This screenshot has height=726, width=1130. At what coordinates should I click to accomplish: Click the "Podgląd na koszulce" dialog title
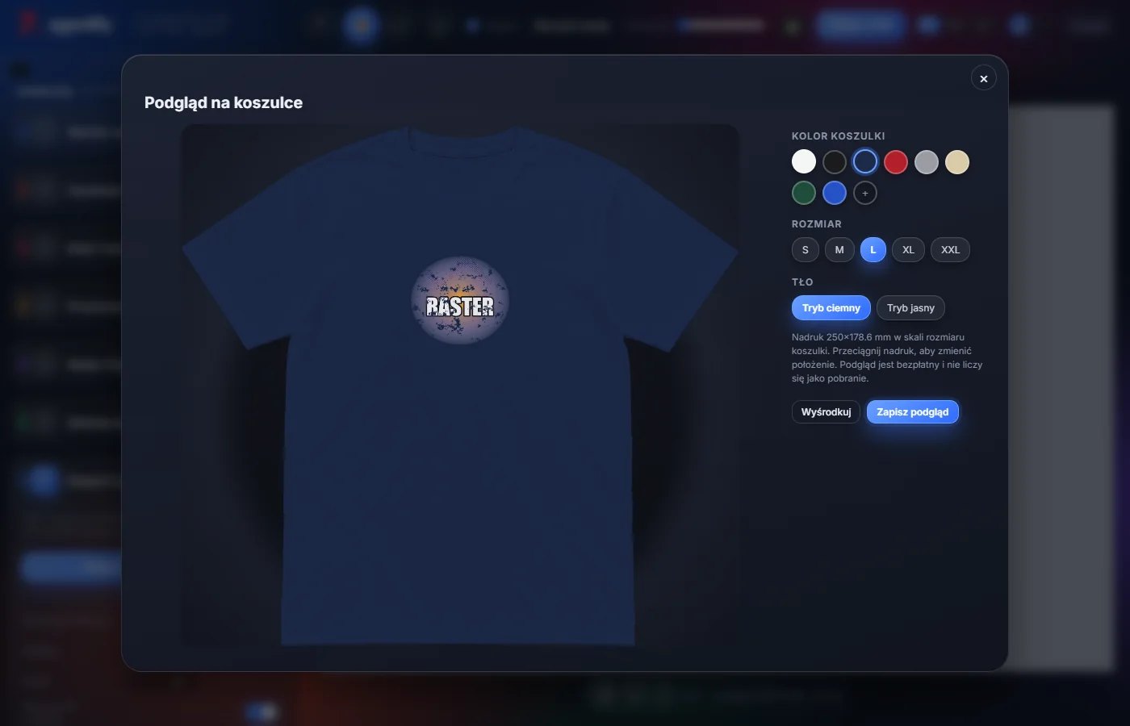(224, 102)
